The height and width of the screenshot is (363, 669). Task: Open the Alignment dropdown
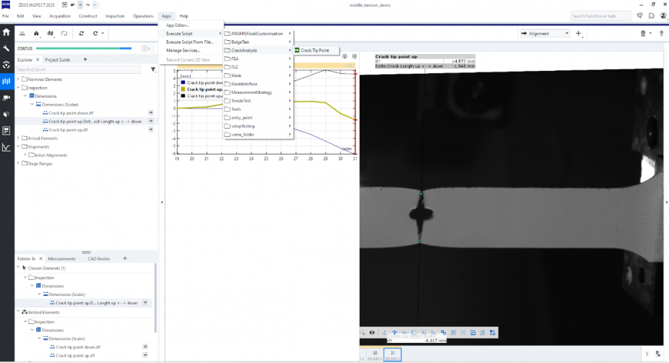[544, 33]
